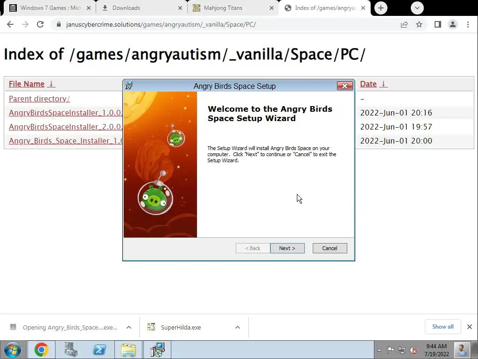
Task: Download AngryBirdsSpaceInstaller_1.0.0 file
Action: (x=65, y=113)
